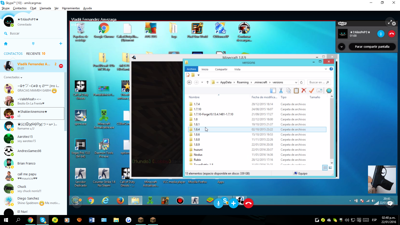Add a new contact with plus icon
The height and width of the screenshot is (225, 400).
pyautogui.click(x=60, y=43)
